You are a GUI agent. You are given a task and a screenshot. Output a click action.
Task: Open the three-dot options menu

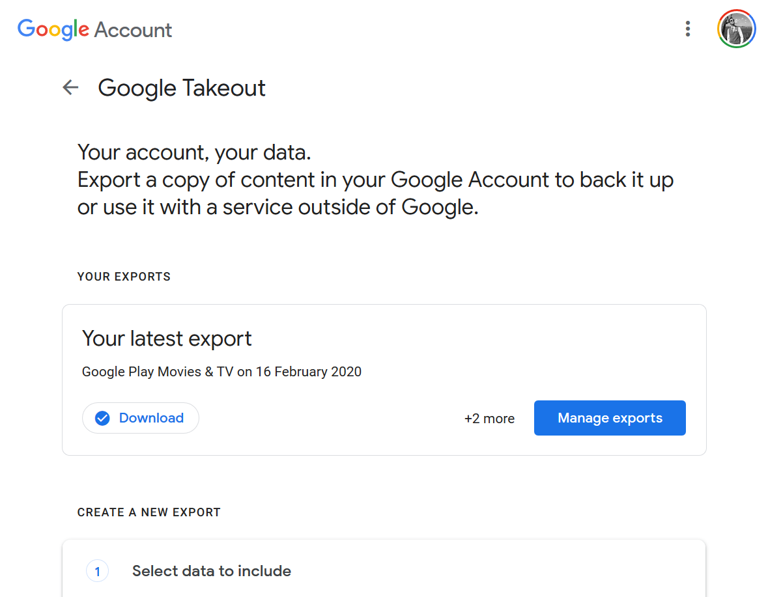click(x=687, y=29)
